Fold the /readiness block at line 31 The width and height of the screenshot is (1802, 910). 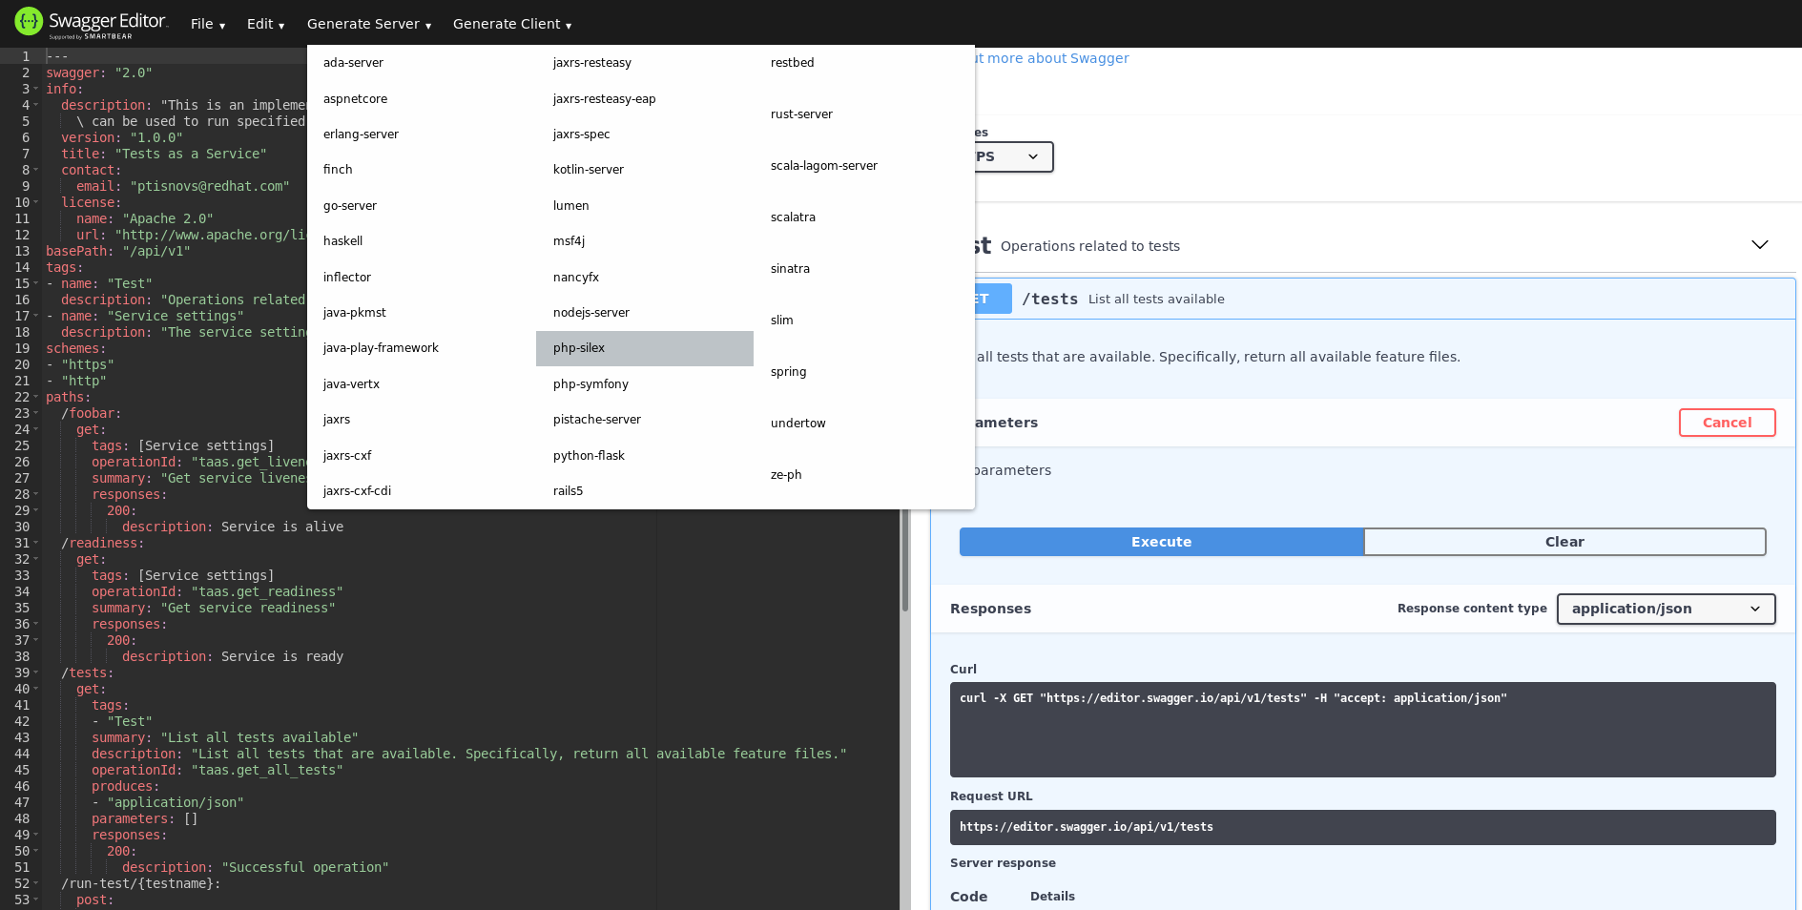36,543
